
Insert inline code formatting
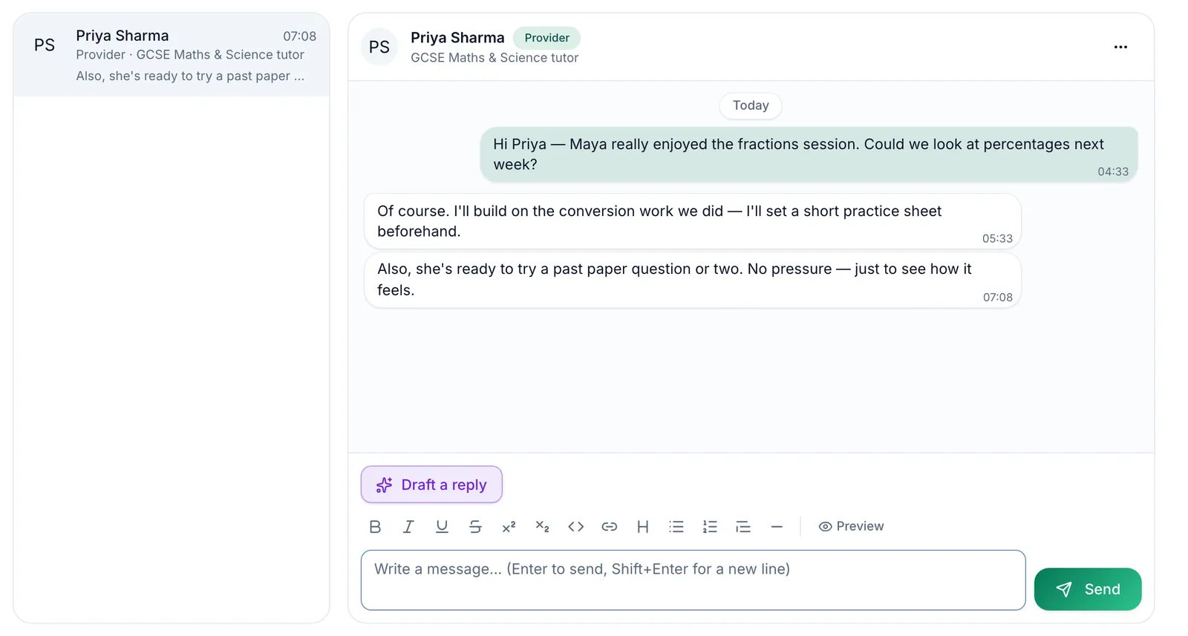[x=575, y=526]
